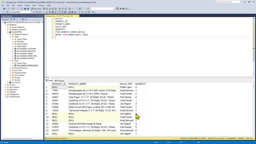
Task: Click the PRODUCT_NAME column header
Action: tap(77, 84)
